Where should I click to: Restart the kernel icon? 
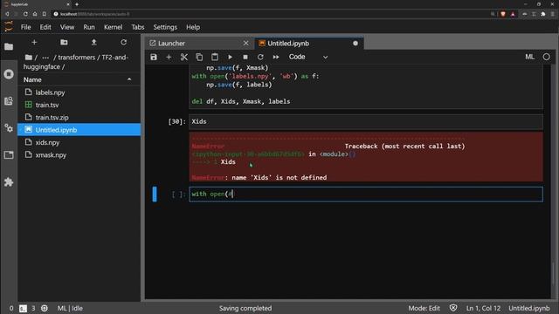tap(260, 57)
